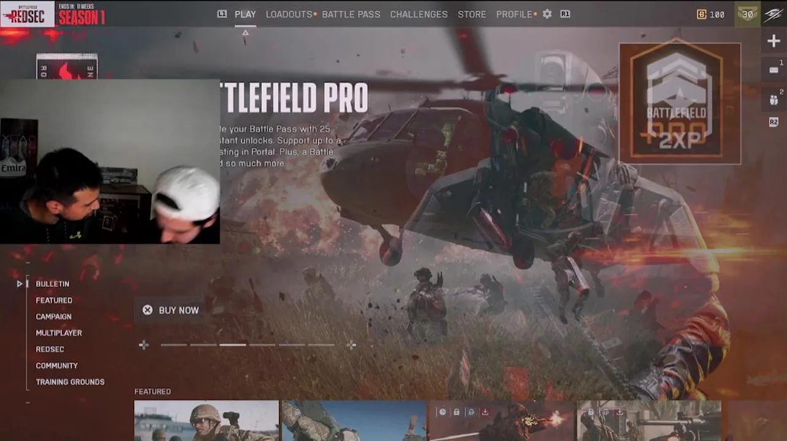Click the FEATURED section heading
Screen dimensions: 787x441
tap(153, 391)
